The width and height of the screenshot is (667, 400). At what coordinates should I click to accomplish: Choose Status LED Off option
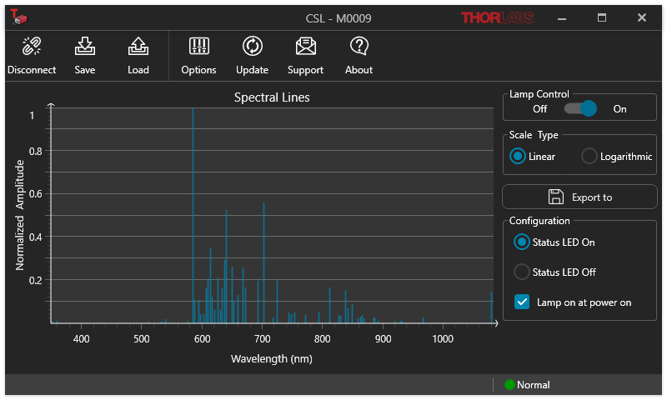522,272
